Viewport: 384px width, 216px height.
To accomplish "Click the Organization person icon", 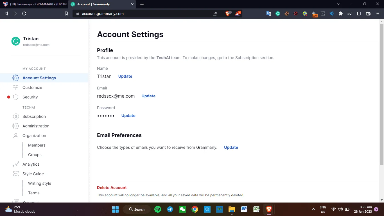I will [16, 136].
